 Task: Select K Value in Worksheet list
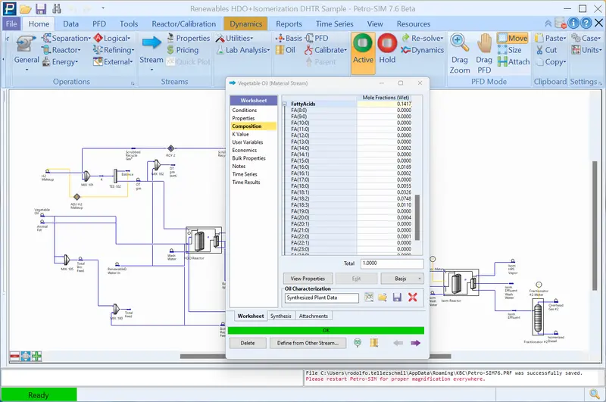[x=240, y=134]
